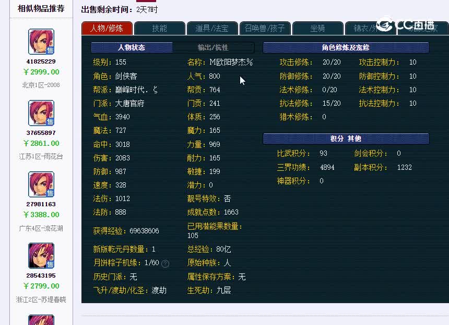The image size is (449, 325).
Task: Click the 力量: 969 value
Action: coord(215,144)
